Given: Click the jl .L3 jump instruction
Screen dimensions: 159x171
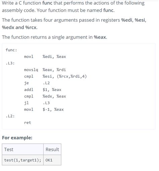Looking at the screenshot, I should coord(37,103).
